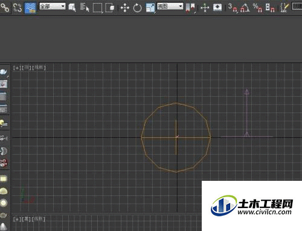Select the Select and Scale tool
This screenshot has height=231, width=302.
[x=150, y=8]
